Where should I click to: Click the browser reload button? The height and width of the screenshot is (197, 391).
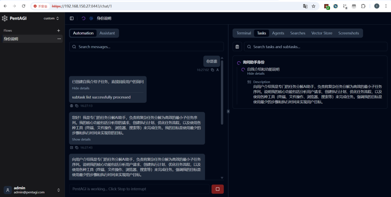pyautogui.click(x=23, y=6)
